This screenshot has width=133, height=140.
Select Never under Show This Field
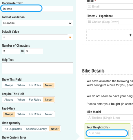[49, 85]
